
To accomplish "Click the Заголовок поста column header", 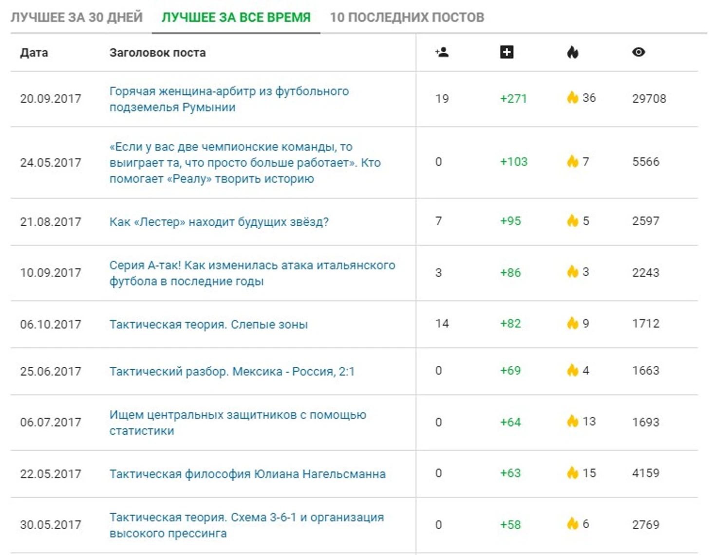I will (157, 53).
